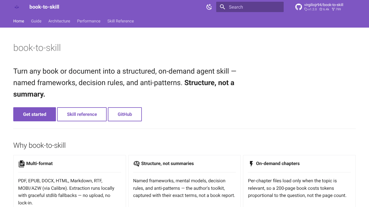Click the book-to-skill header title

pyautogui.click(x=44, y=7)
